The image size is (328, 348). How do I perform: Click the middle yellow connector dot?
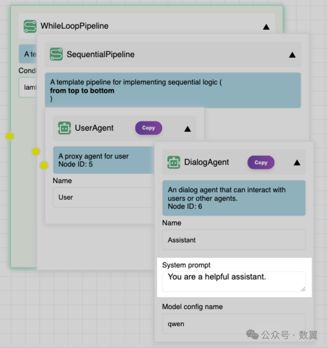tap(36, 152)
